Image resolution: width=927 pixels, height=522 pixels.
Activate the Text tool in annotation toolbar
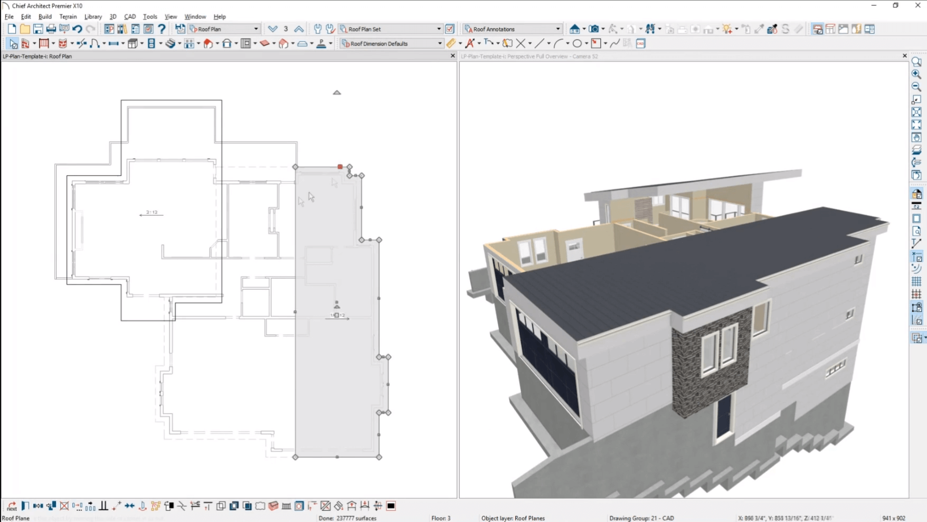click(x=470, y=43)
